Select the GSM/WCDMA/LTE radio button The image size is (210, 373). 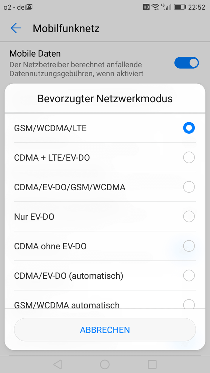click(x=189, y=128)
